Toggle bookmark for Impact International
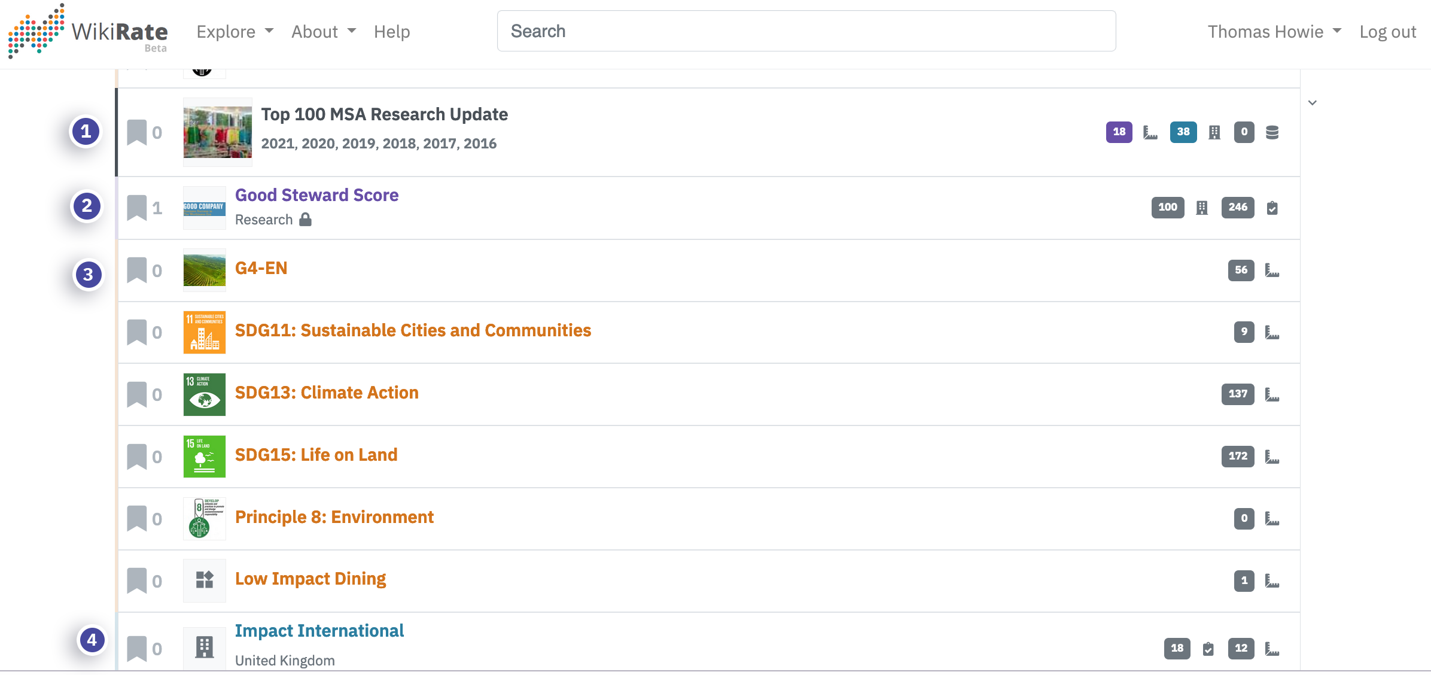The height and width of the screenshot is (675, 1431). 137,649
